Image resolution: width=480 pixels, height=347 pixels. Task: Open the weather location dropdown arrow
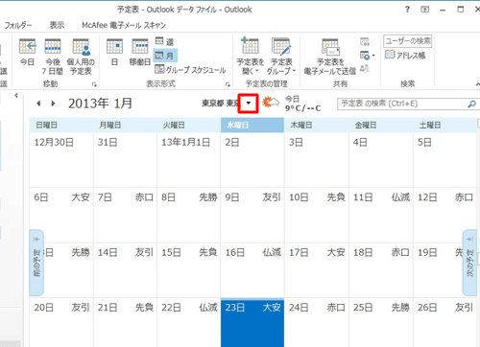249,103
